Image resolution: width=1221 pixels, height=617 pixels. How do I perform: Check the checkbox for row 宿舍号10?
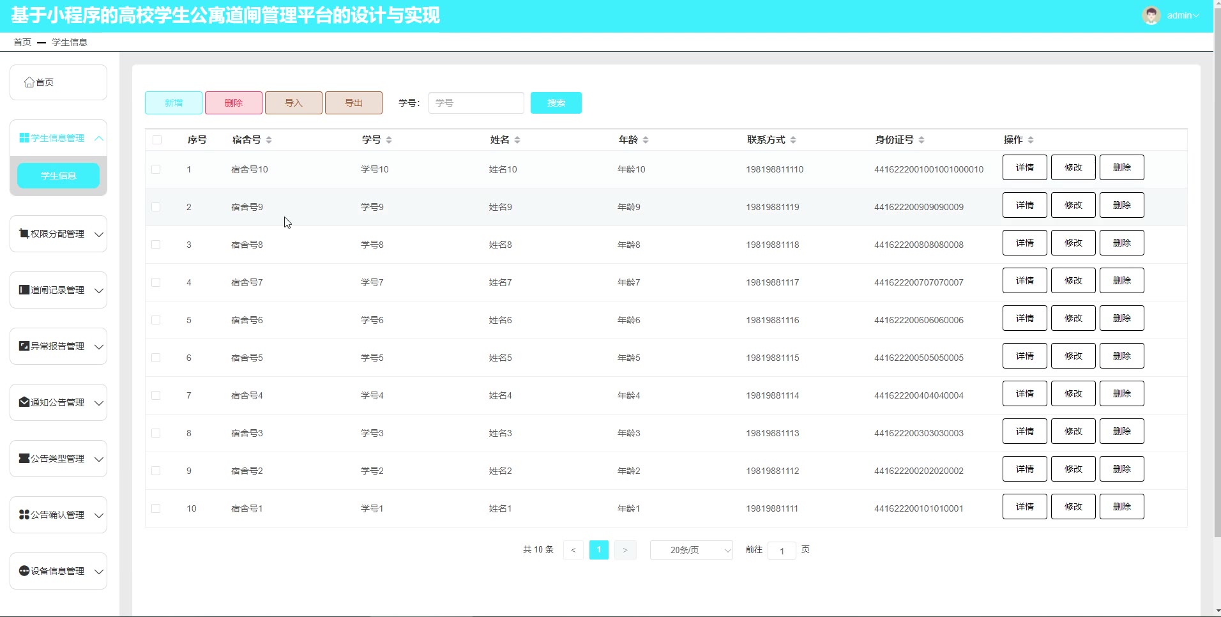point(156,169)
